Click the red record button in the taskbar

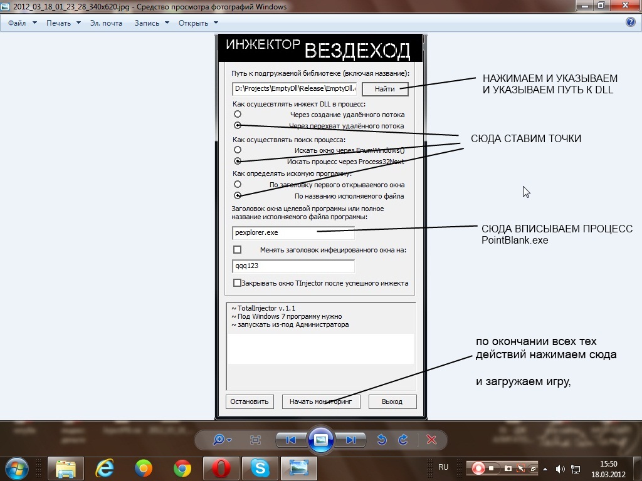pyautogui.click(x=478, y=468)
